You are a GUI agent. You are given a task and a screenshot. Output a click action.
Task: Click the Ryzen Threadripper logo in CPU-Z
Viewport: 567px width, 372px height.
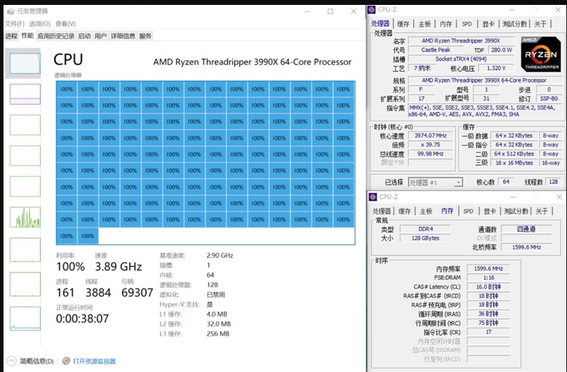540,54
